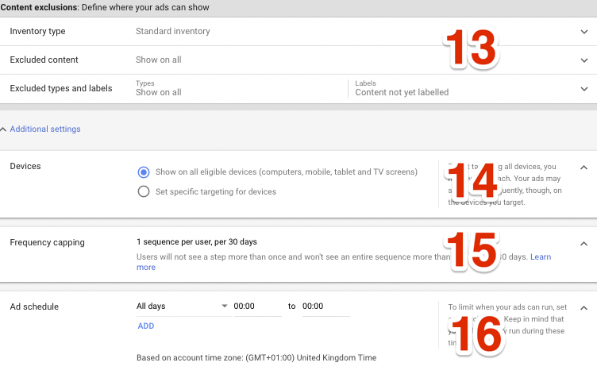Image resolution: width=597 pixels, height=374 pixels.
Task: Collapse the Ad schedule section chevron
Action: pyautogui.click(x=584, y=307)
